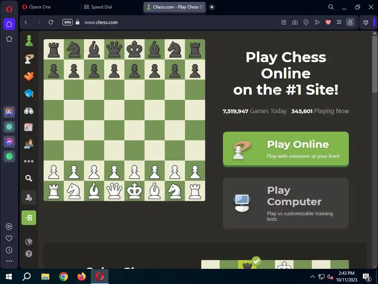Open the Chess.com pawn logo home
Viewport: 378px width, 284px height.
pos(29,41)
